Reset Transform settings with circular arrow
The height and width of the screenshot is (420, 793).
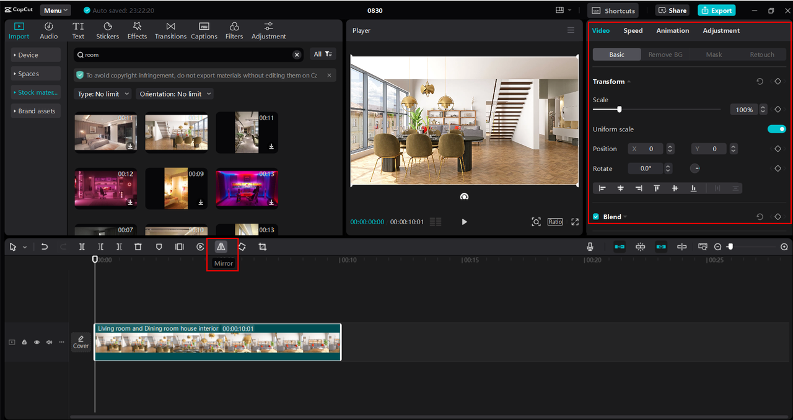tap(760, 81)
